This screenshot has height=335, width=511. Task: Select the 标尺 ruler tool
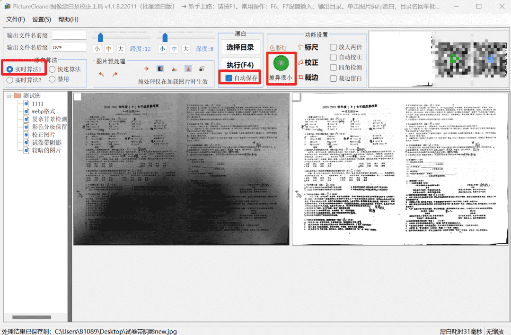pos(308,47)
